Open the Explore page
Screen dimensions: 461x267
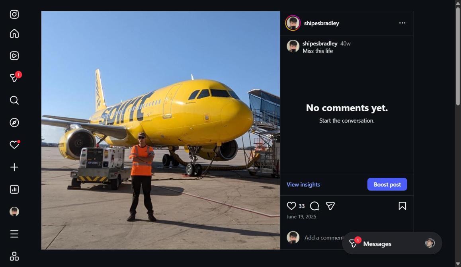point(14,123)
